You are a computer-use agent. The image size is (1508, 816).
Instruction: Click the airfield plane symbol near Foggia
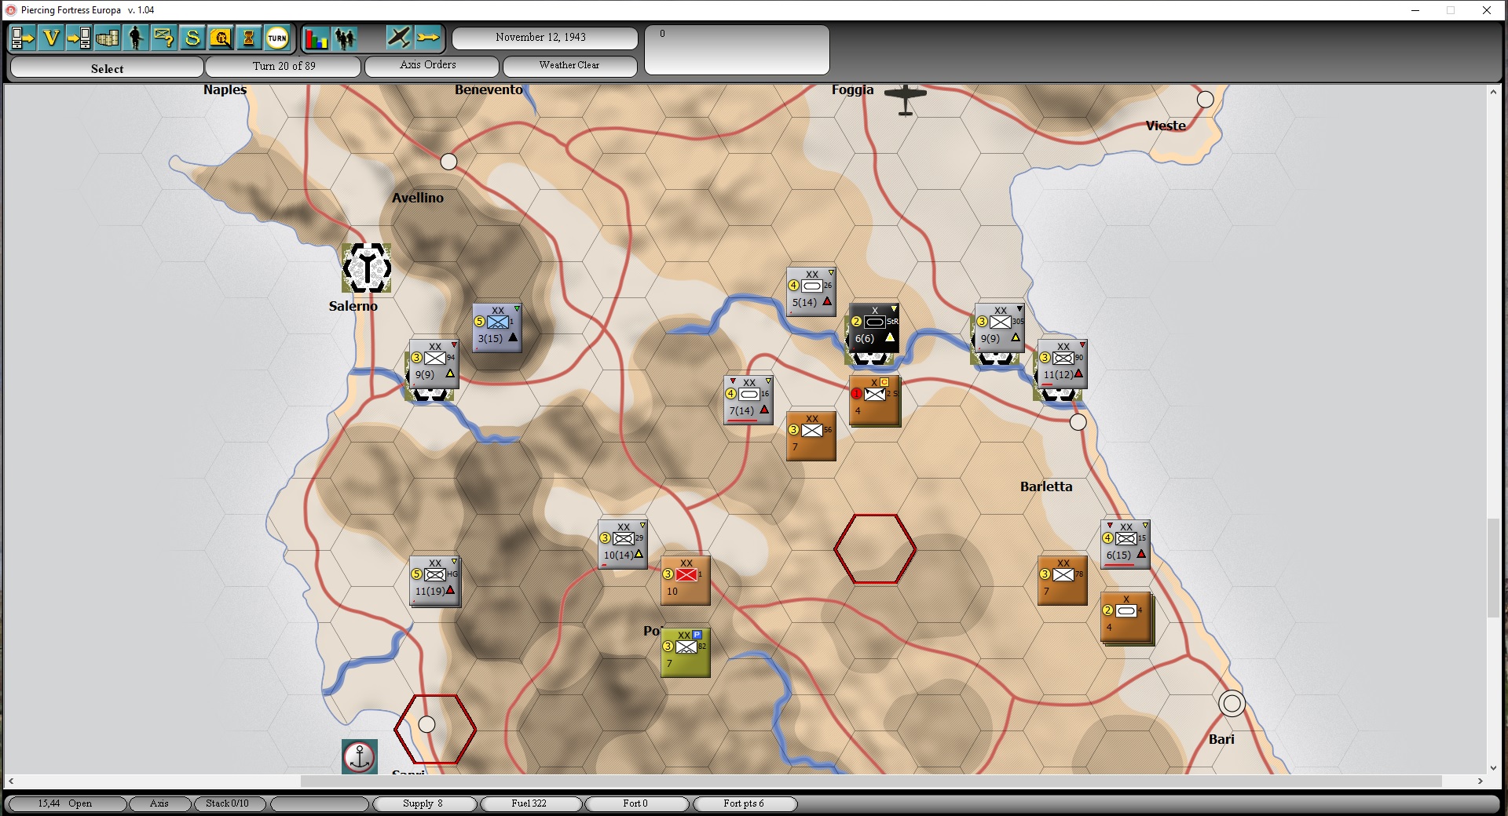906,100
